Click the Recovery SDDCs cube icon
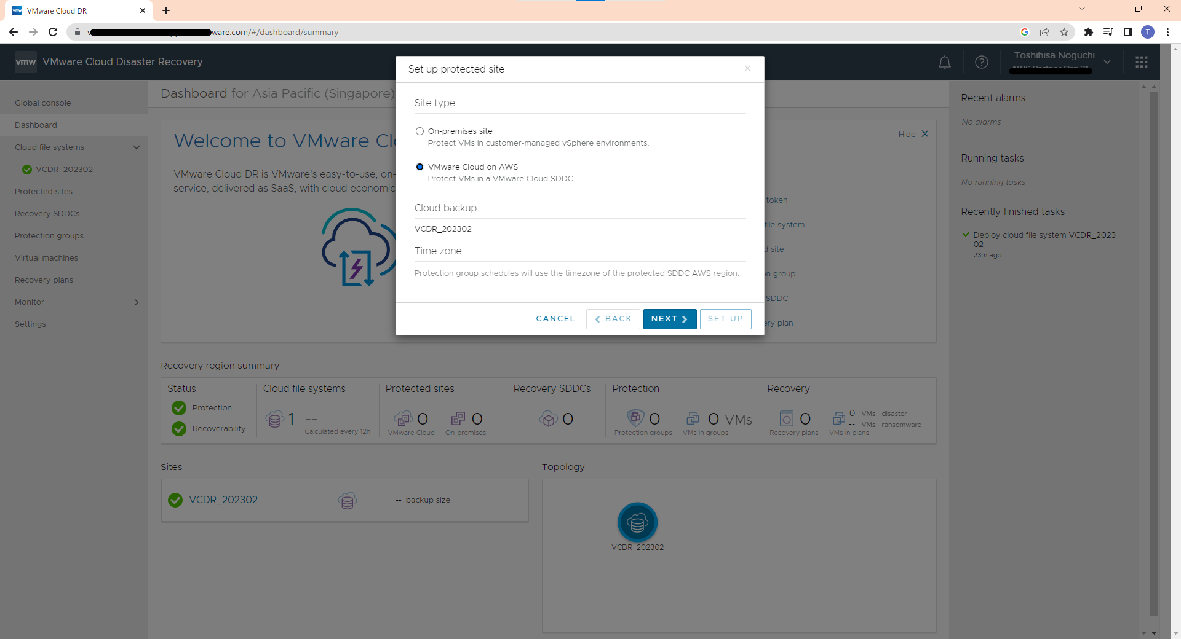Screen dimensions: 1181x639 pos(548,418)
